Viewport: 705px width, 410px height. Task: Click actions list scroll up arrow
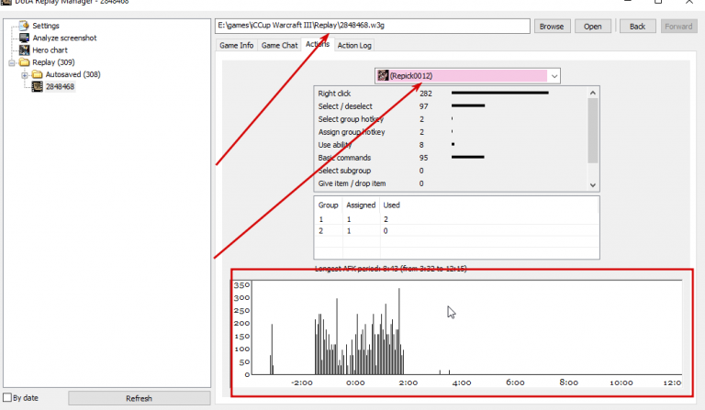pos(593,93)
